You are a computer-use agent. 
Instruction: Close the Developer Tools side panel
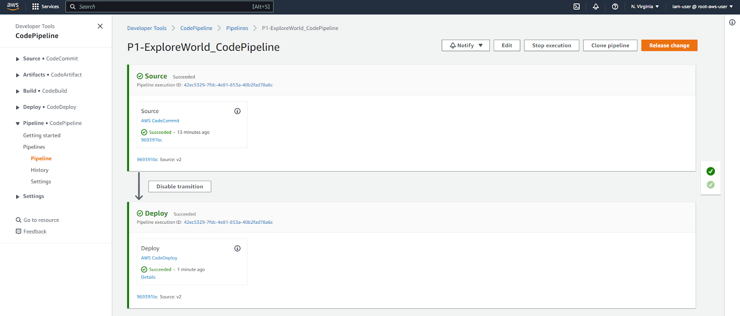point(100,26)
